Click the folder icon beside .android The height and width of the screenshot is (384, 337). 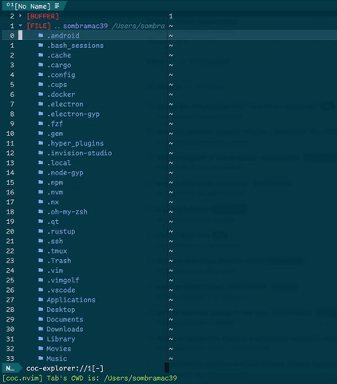[41, 35]
